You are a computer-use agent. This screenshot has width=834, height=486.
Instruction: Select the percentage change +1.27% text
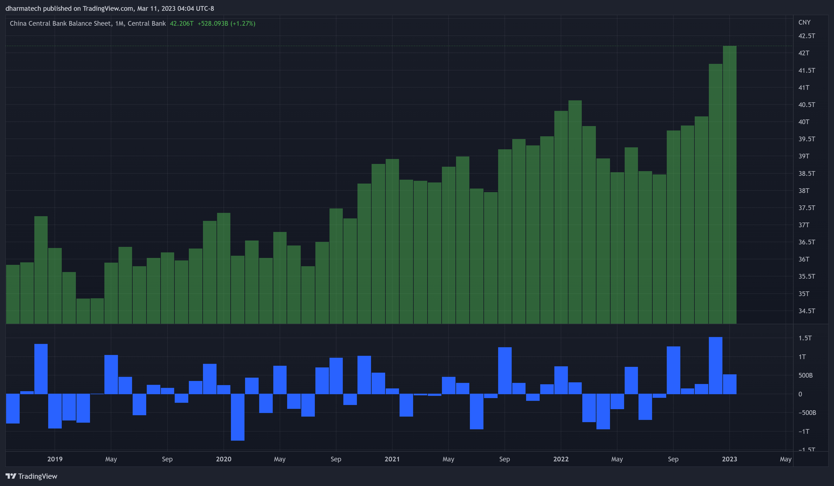pos(242,23)
